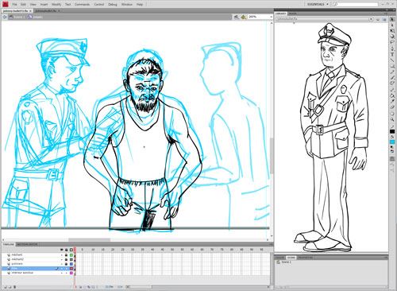Open the Essentials workspace dropdown
The width and height of the screenshot is (397, 291).
[x=318, y=4]
